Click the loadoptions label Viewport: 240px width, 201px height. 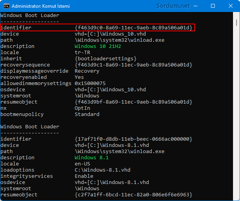pyautogui.click(x=17, y=170)
